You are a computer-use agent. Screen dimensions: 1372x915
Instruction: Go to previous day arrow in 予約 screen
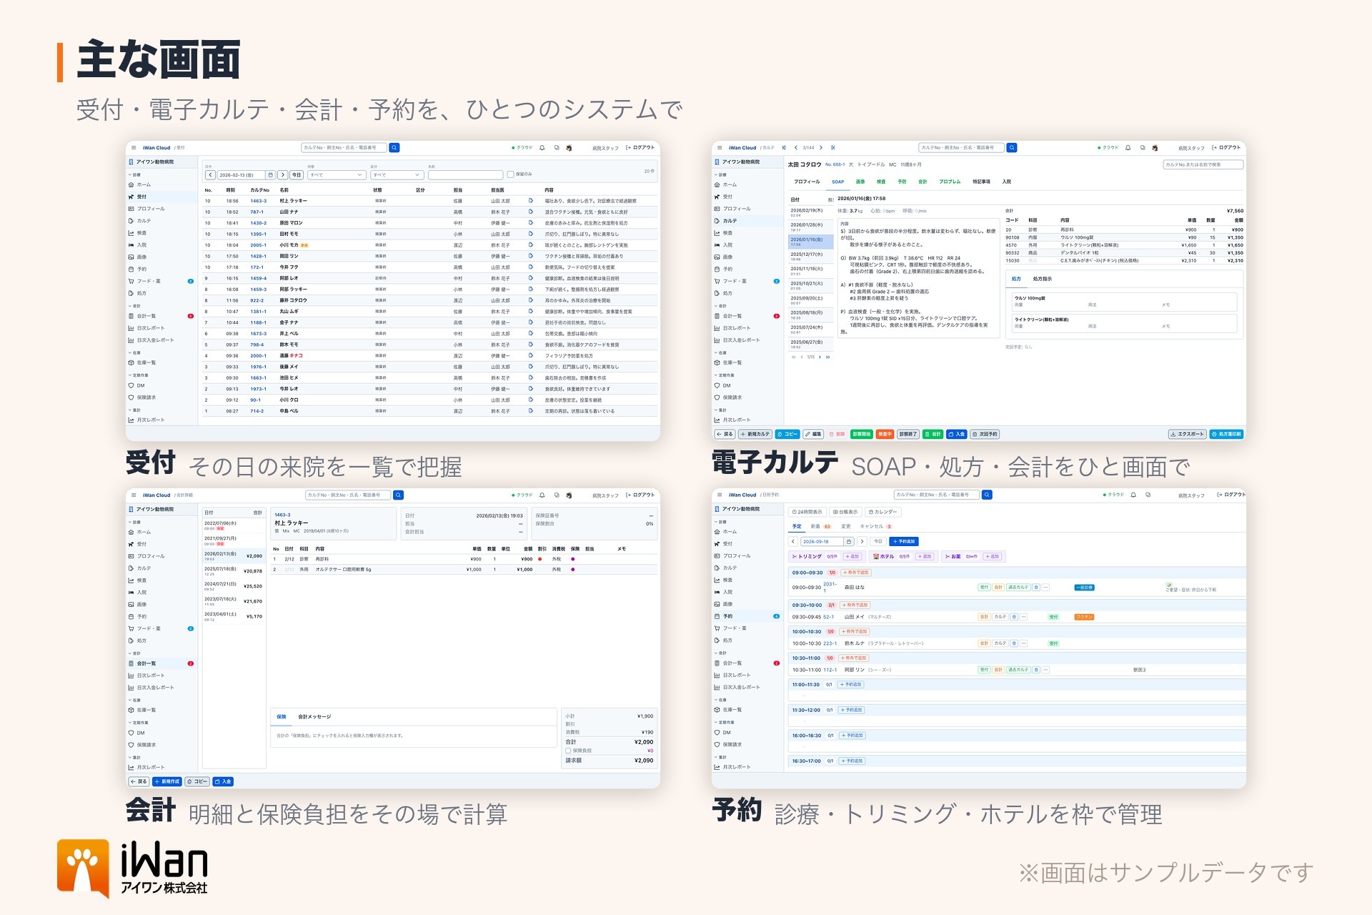coord(794,541)
